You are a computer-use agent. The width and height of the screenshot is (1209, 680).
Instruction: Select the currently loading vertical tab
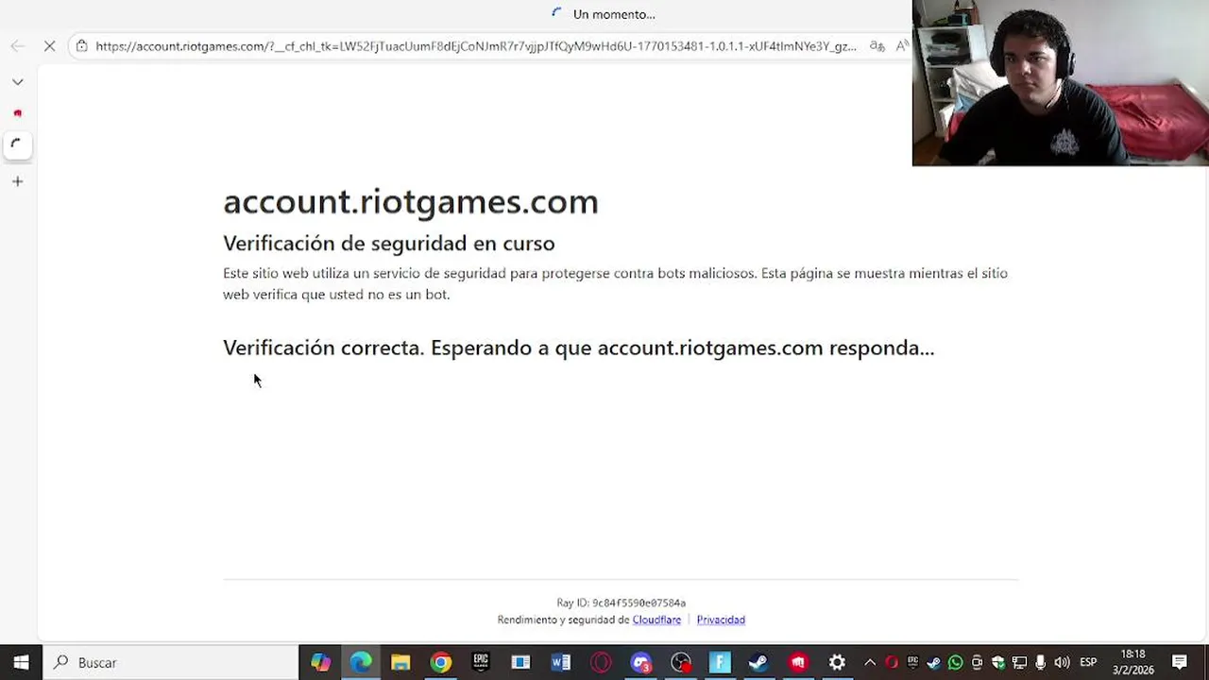(17, 144)
